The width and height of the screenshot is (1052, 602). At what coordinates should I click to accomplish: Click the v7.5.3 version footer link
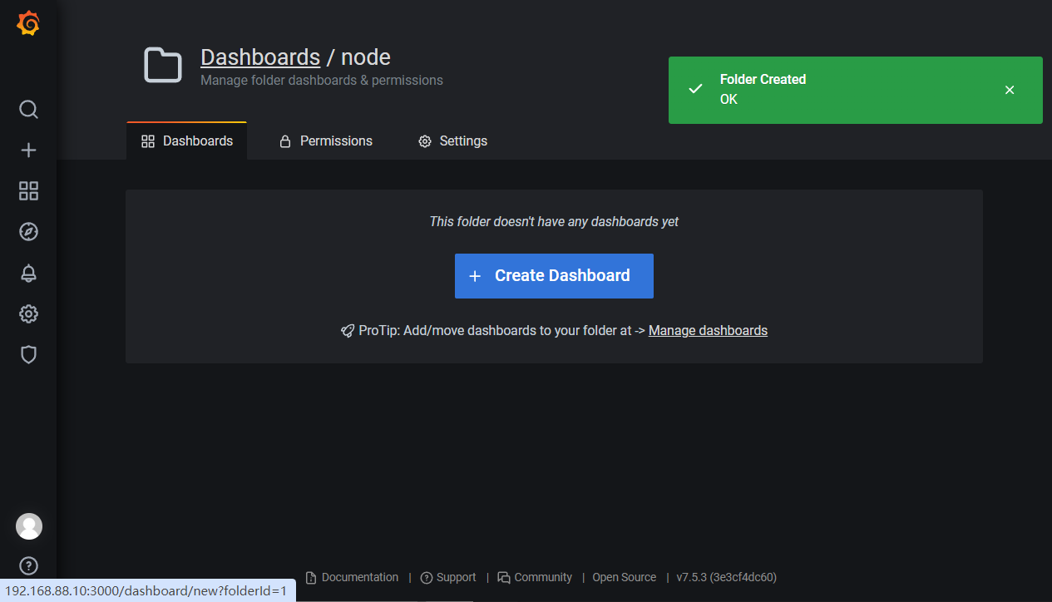726,577
